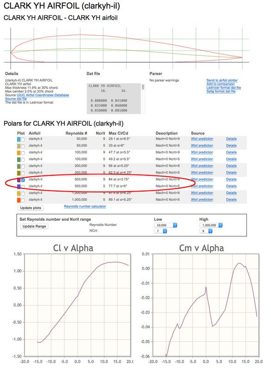Screen dimensions: 271x371
Task: Click the Update Range button
Action: click(x=34, y=226)
